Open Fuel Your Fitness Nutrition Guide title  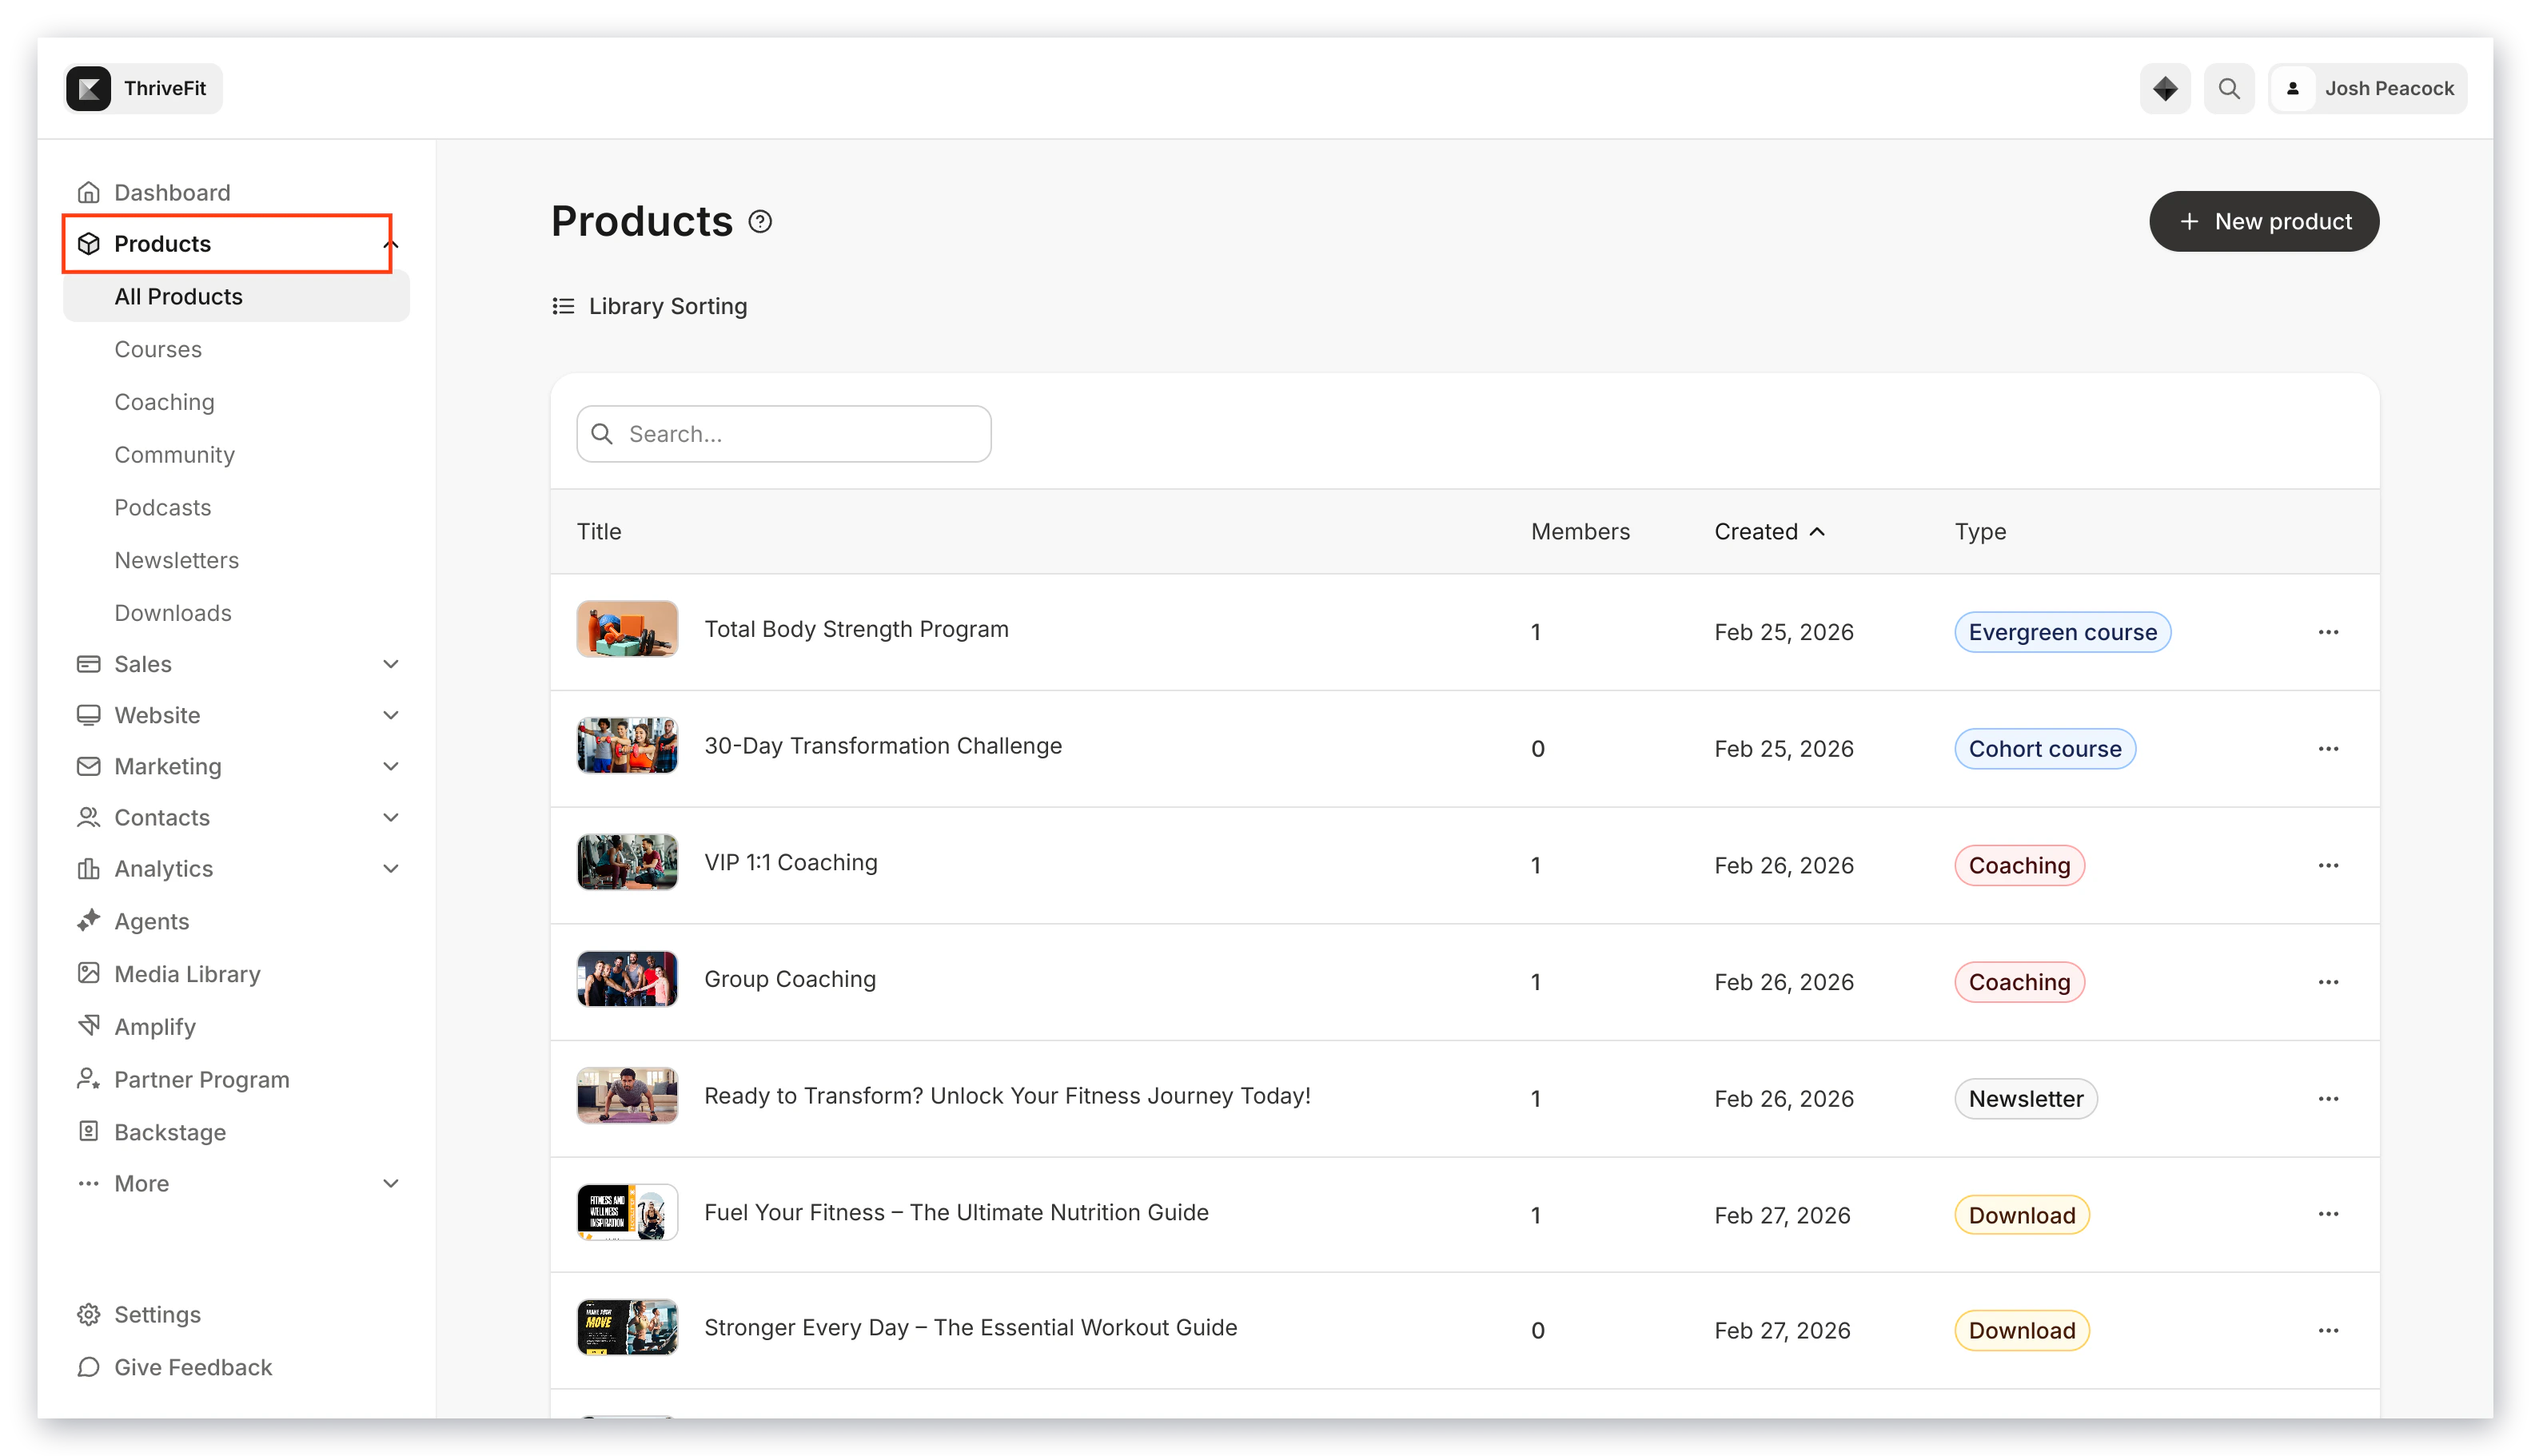[x=956, y=1212]
